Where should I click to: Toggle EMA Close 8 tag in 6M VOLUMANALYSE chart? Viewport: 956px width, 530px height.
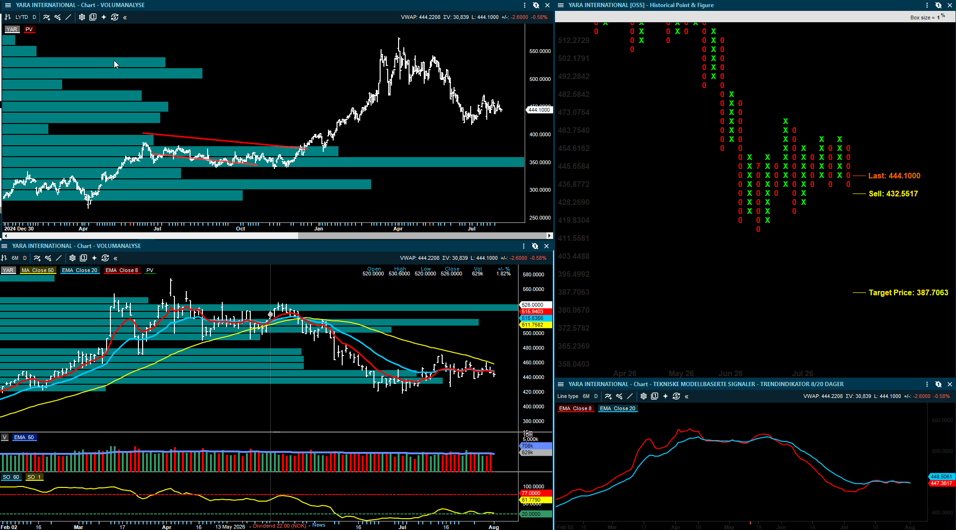(x=122, y=270)
